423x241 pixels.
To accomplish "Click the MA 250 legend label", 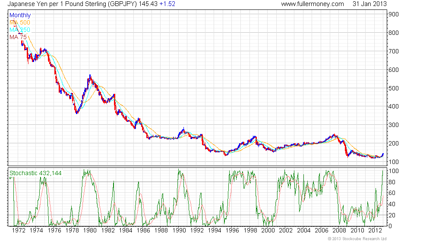I will pyautogui.click(x=20, y=30).
